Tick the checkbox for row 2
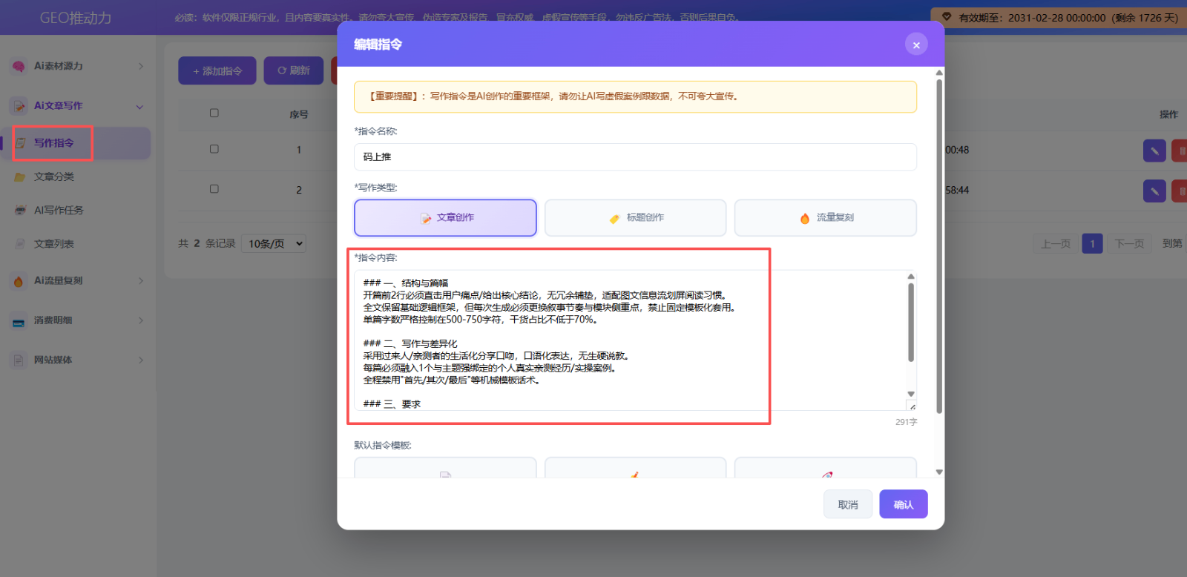The image size is (1187, 577). 214,189
